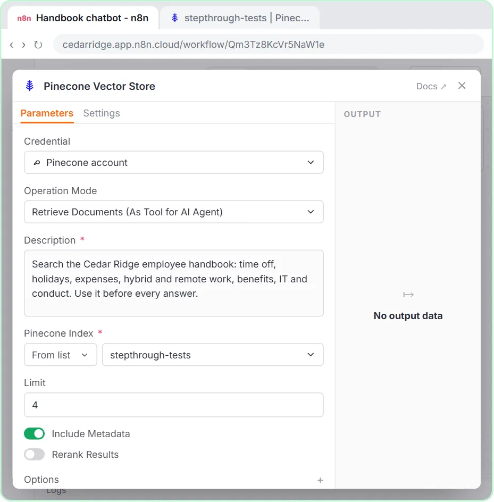Click the Credential label

(47, 141)
